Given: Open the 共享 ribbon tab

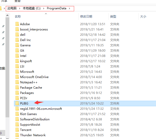Looking at the screenshot, I should [x=4, y=1].
